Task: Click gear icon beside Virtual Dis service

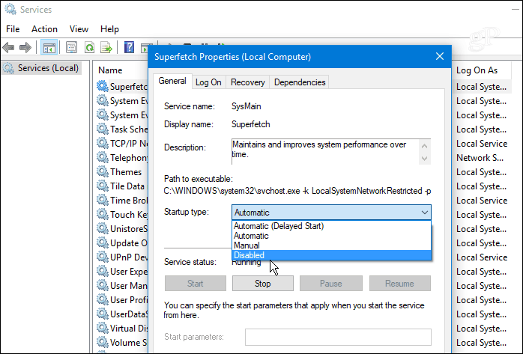Action: tap(103, 328)
